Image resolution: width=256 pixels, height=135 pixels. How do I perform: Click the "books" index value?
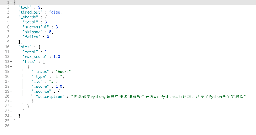click(x=63, y=72)
